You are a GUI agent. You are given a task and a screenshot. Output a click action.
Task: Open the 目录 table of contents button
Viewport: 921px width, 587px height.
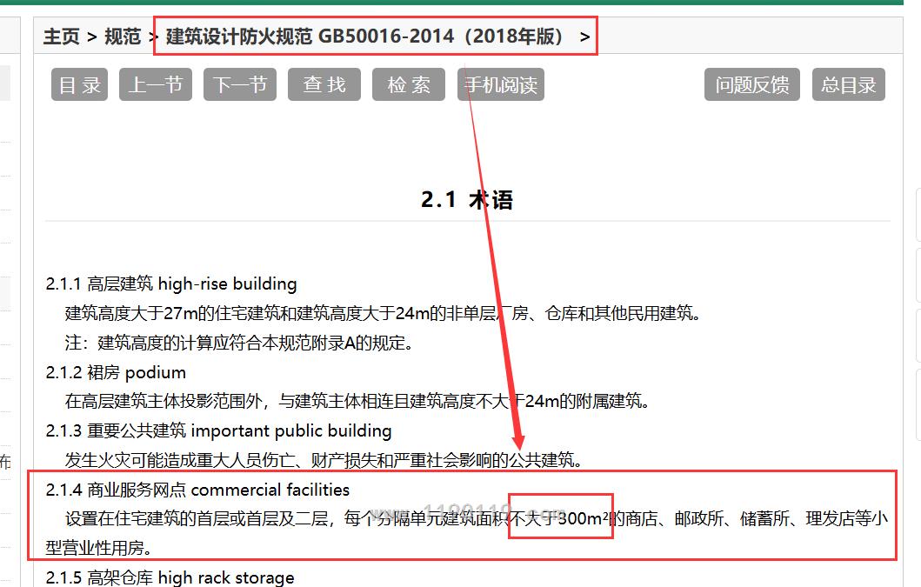click(79, 84)
